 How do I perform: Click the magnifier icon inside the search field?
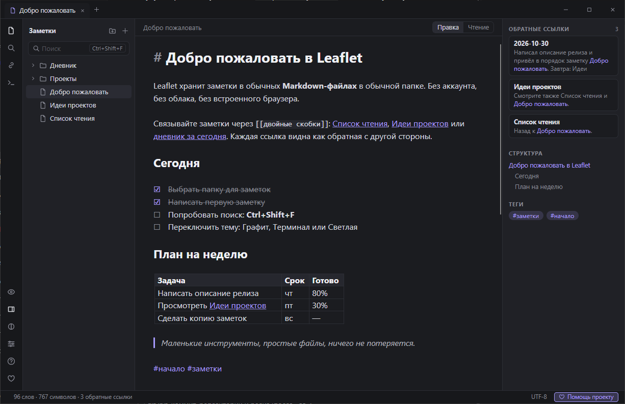pos(36,48)
